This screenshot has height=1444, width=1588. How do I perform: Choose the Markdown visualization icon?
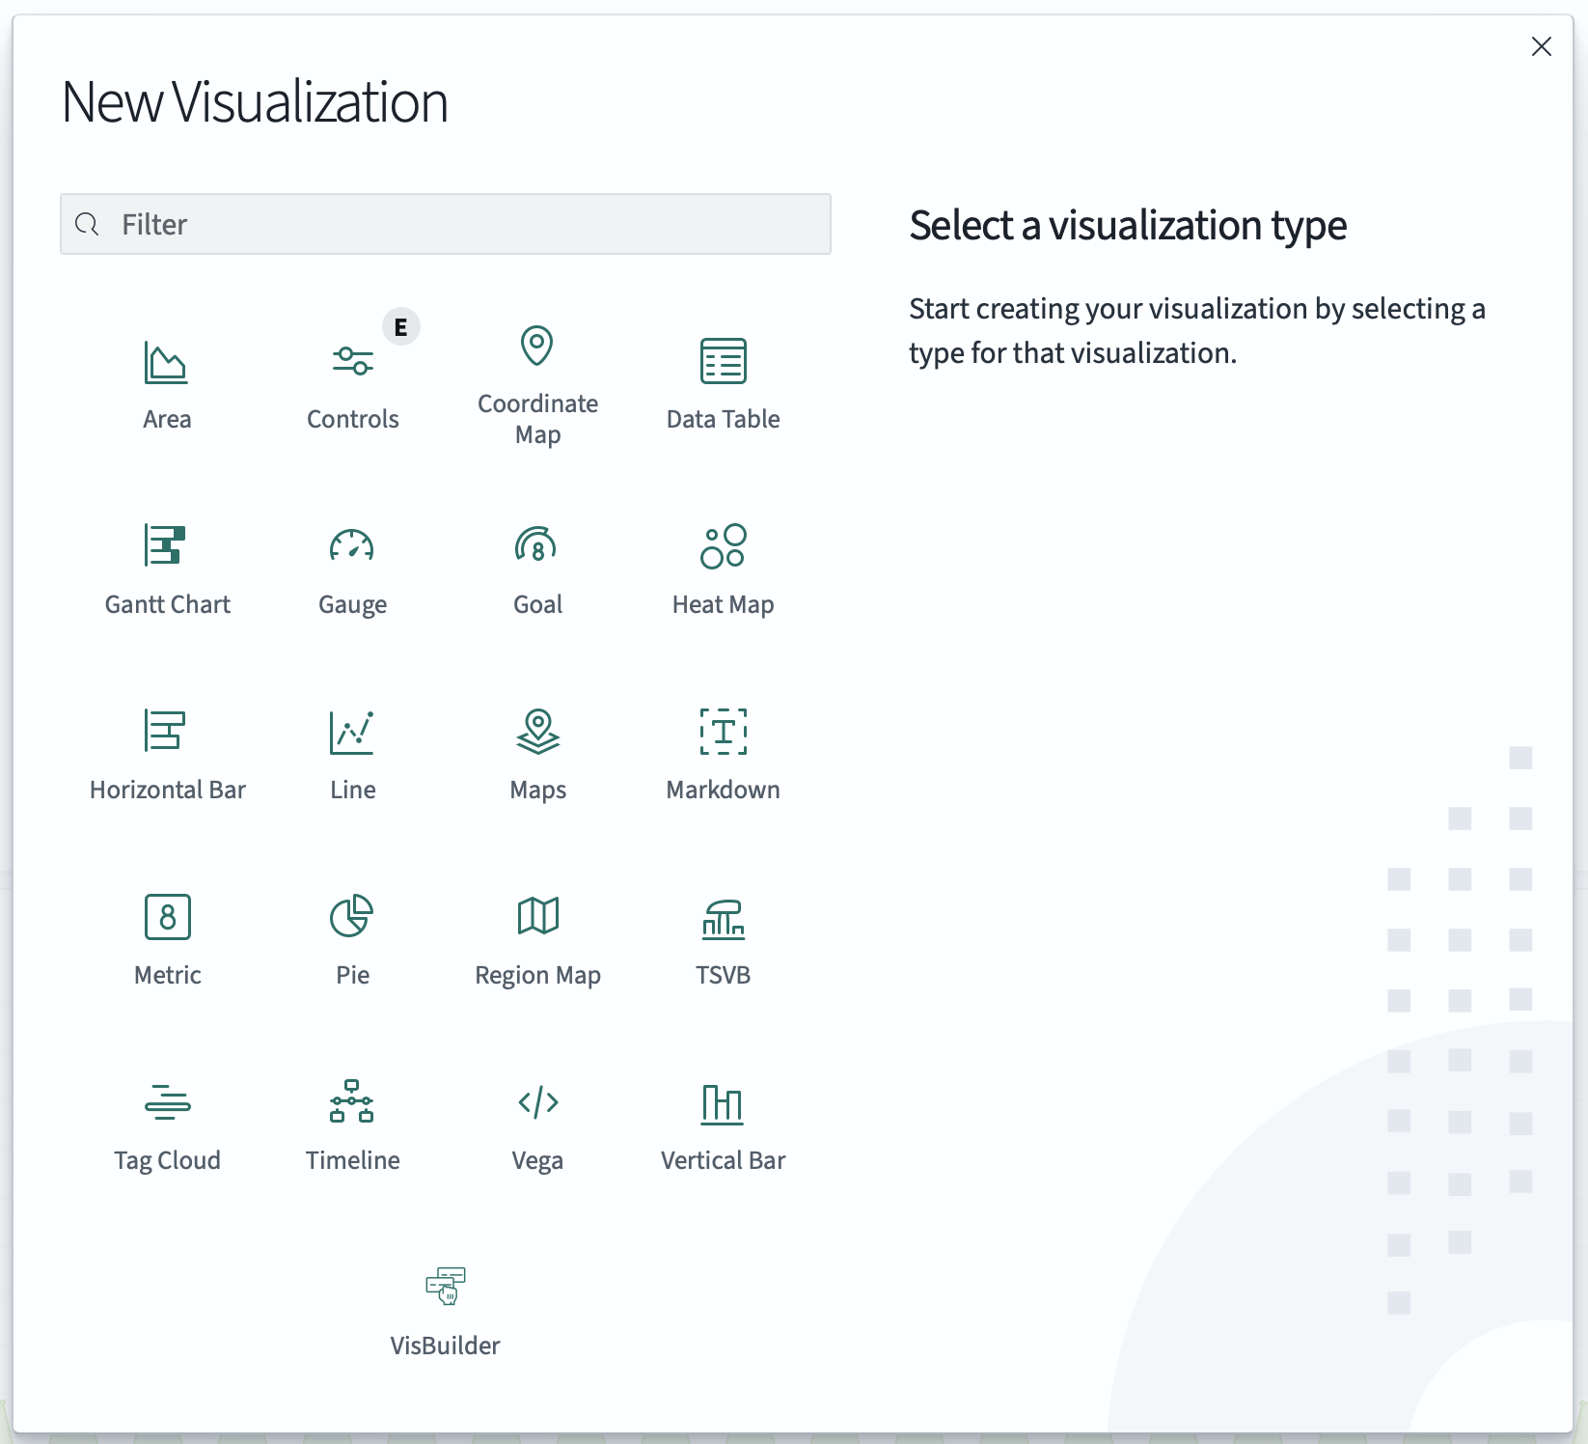[x=723, y=733]
